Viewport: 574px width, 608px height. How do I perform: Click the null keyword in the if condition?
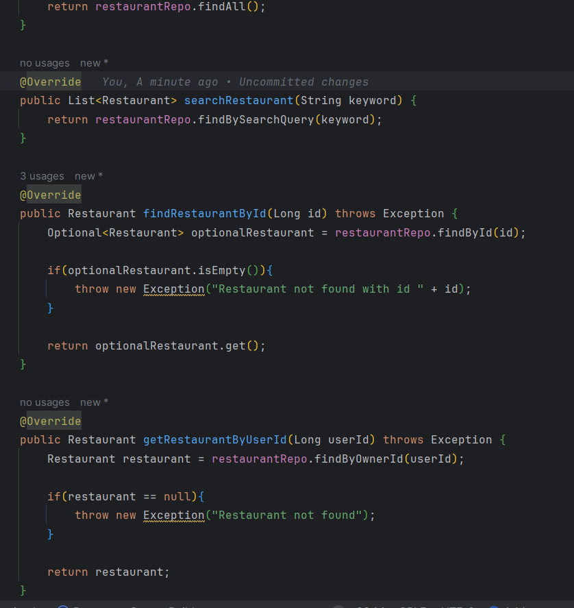click(177, 497)
